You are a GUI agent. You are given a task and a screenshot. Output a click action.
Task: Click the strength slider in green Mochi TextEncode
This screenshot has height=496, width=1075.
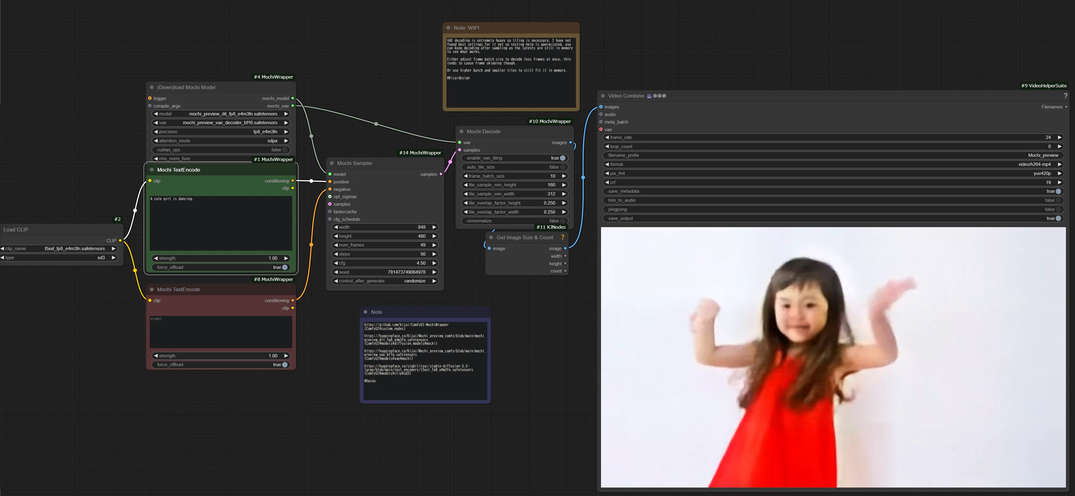click(221, 258)
